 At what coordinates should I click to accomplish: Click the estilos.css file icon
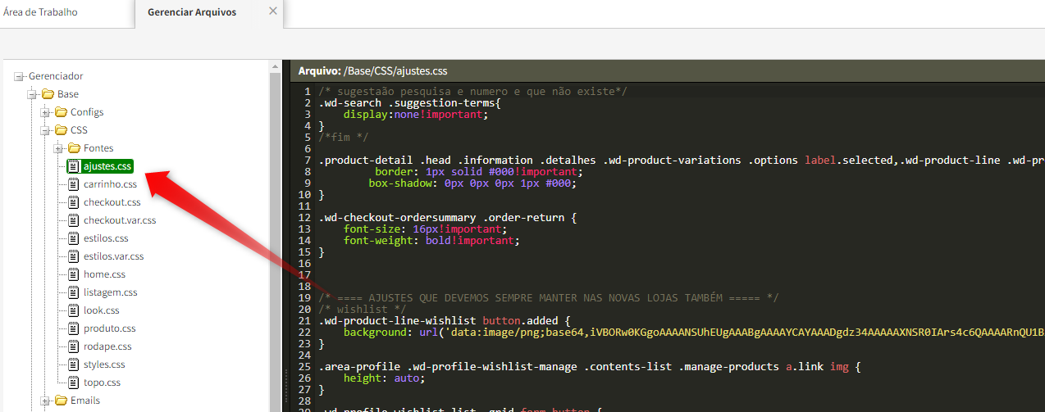pos(73,238)
